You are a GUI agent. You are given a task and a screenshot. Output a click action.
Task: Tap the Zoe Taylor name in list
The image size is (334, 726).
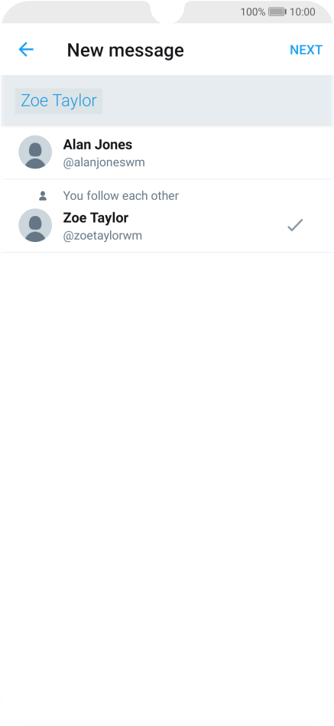coord(96,217)
